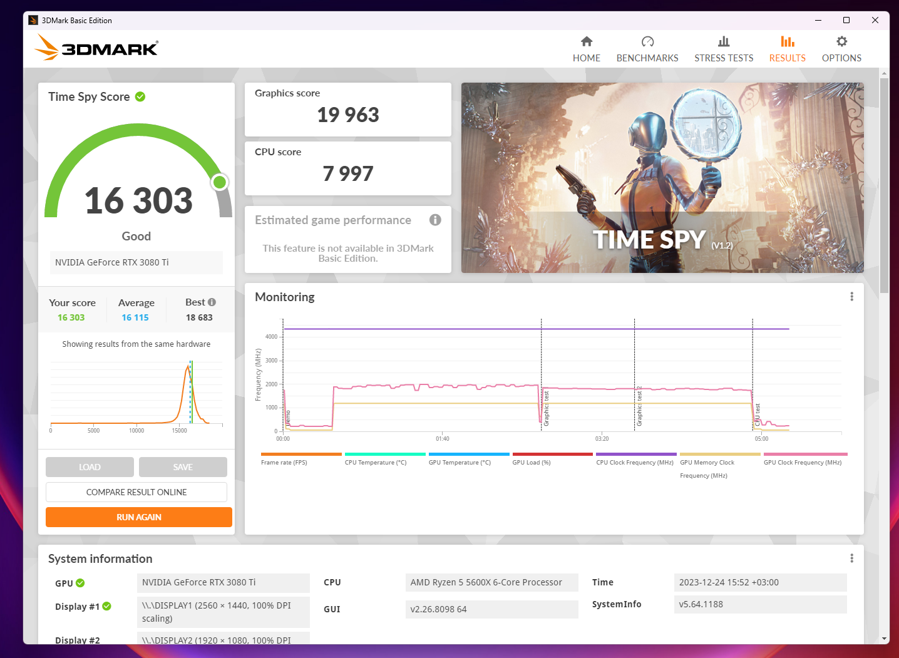Open Stress Tests via bar chart icon
Viewport: 899px width, 658px height.
coord(724,41)
